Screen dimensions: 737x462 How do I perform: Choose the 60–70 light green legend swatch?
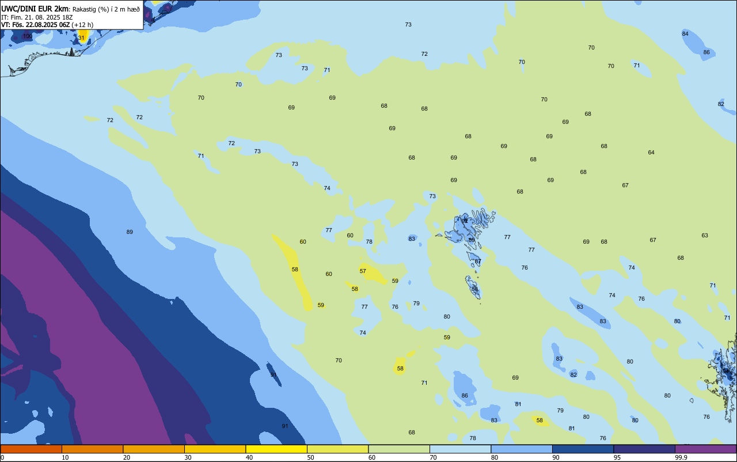(x=399, y=449)
